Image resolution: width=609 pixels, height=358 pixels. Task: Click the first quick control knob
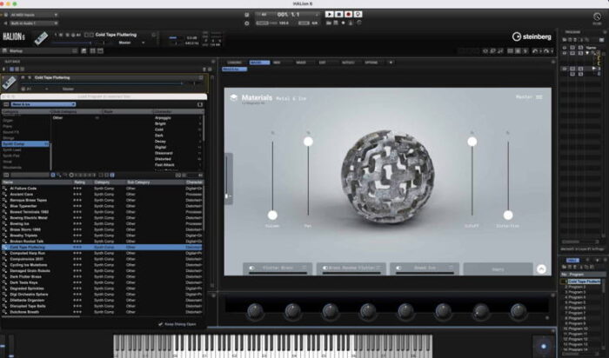coord(254,310)
